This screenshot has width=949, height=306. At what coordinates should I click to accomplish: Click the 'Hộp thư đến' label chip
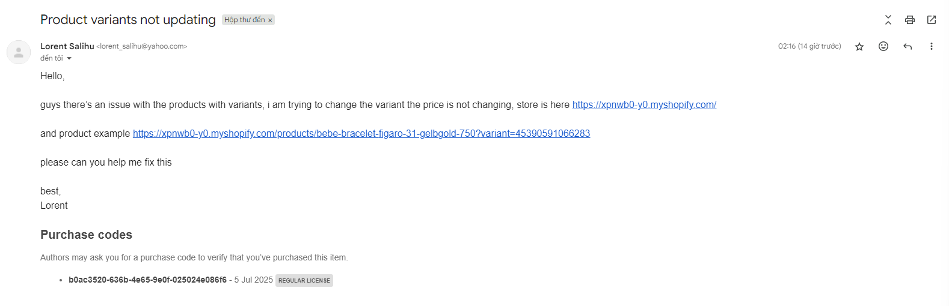pos(244,20)
